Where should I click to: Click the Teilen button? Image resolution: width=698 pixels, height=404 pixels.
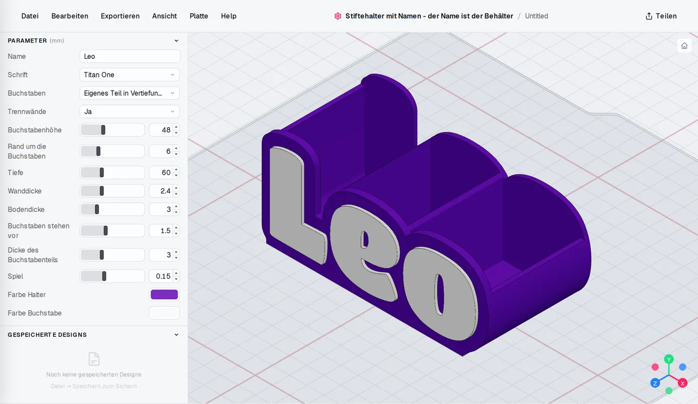661,16
